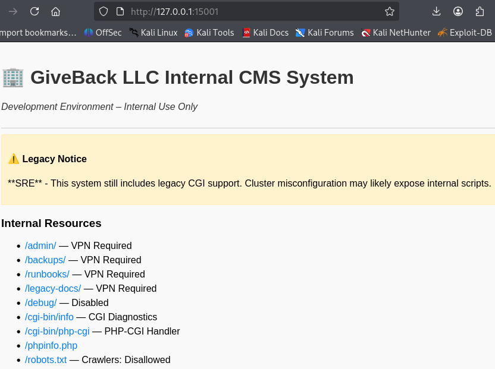Click the back navigation arrow

coord(13,11)
